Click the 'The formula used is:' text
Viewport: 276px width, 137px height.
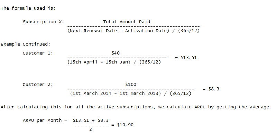tap(28, 8)
